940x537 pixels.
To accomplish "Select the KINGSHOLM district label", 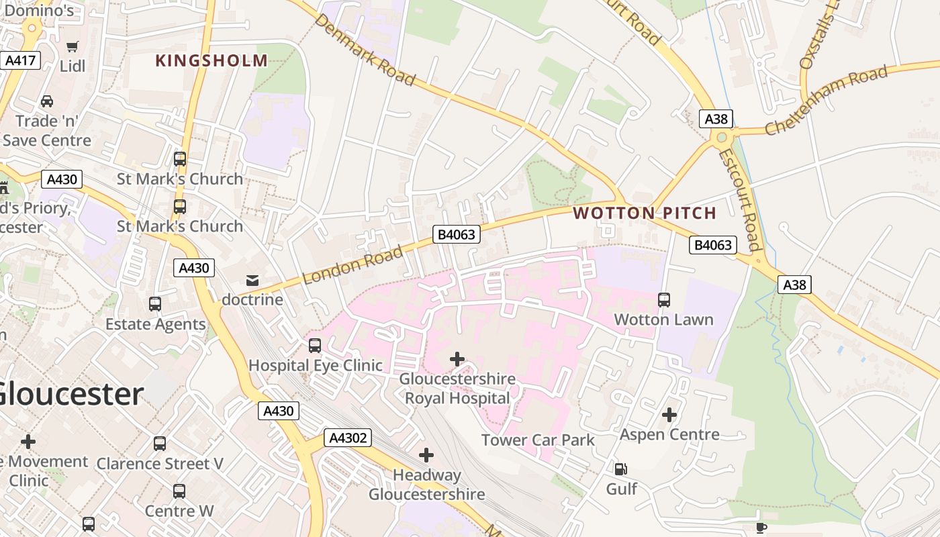I will [x=211, y=61].
